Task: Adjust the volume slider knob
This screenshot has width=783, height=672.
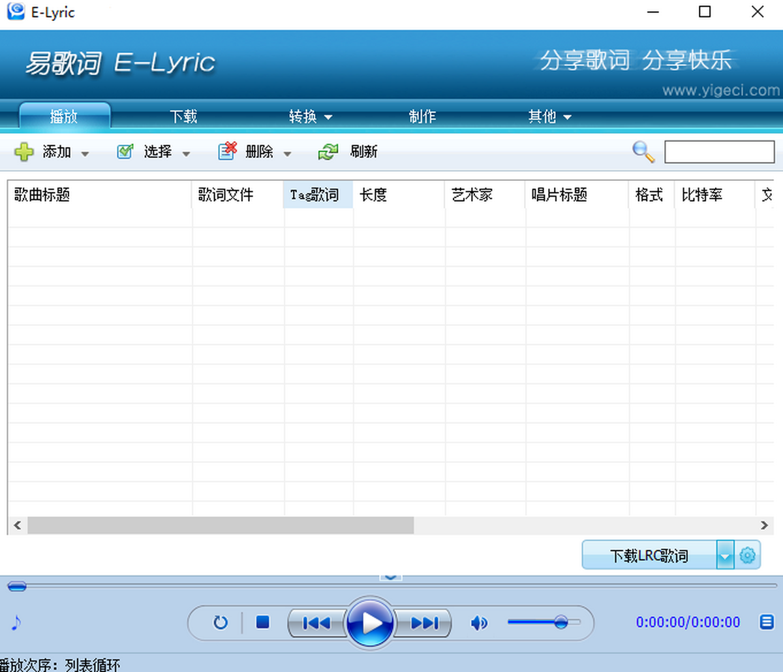Action: tap(560, 622)
